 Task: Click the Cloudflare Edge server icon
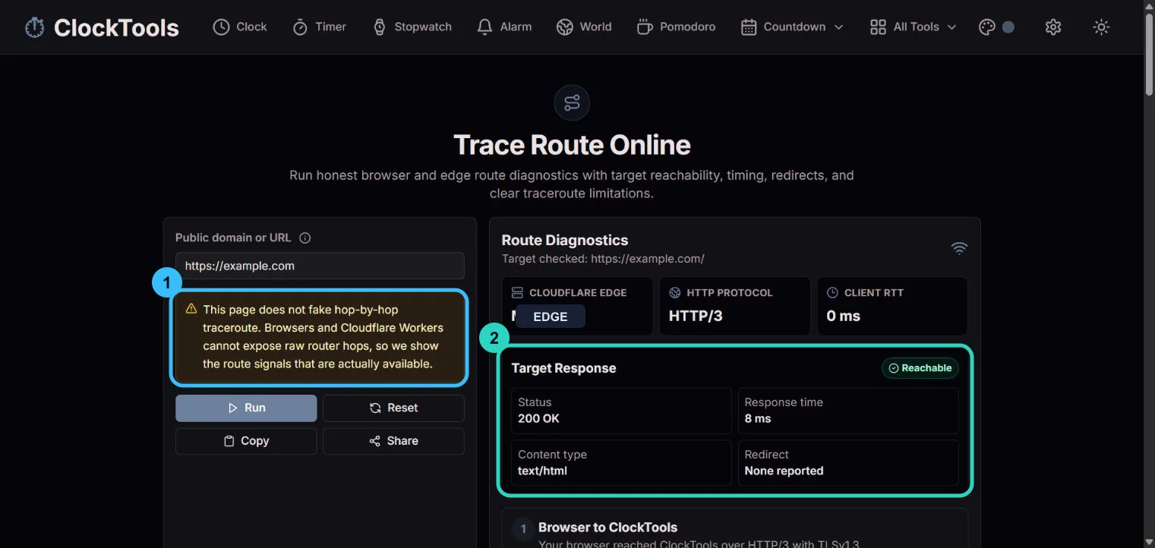[517, 292]
